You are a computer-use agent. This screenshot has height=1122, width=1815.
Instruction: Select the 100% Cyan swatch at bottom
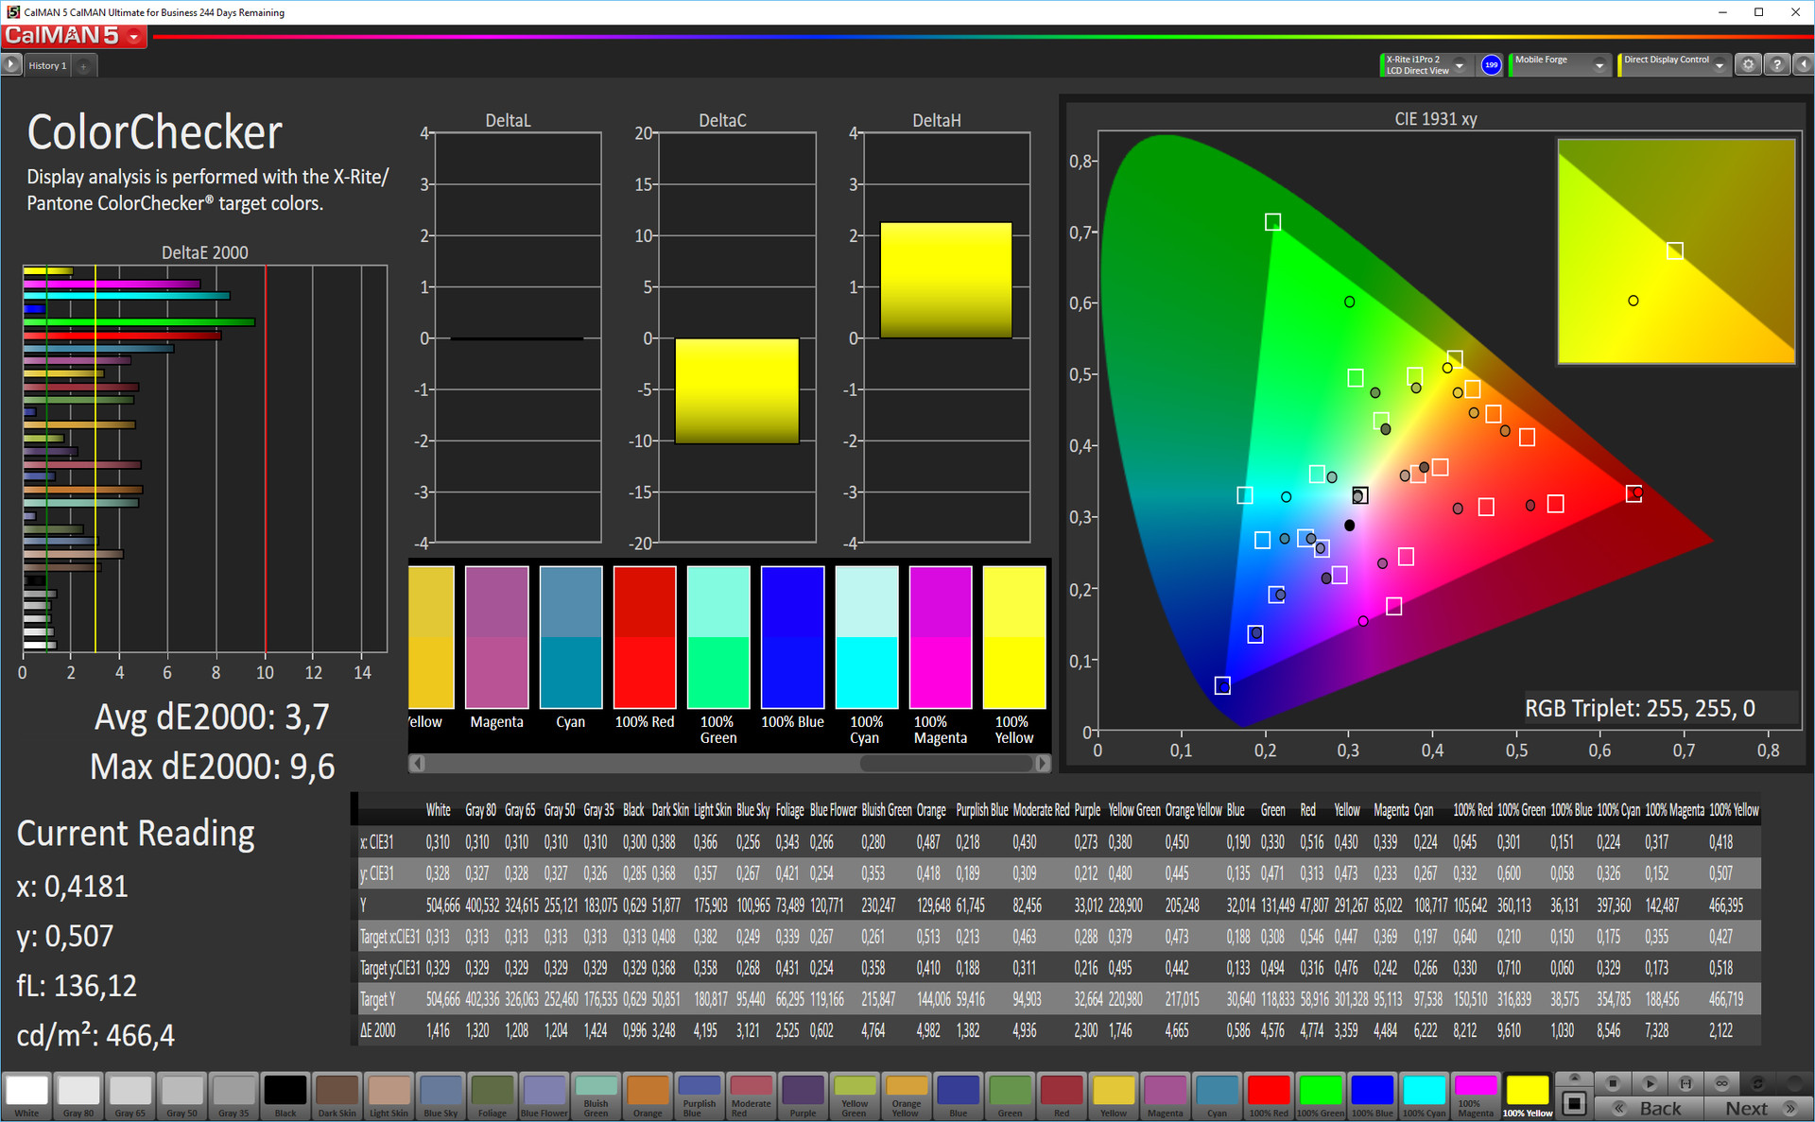pos(1424,1096)
